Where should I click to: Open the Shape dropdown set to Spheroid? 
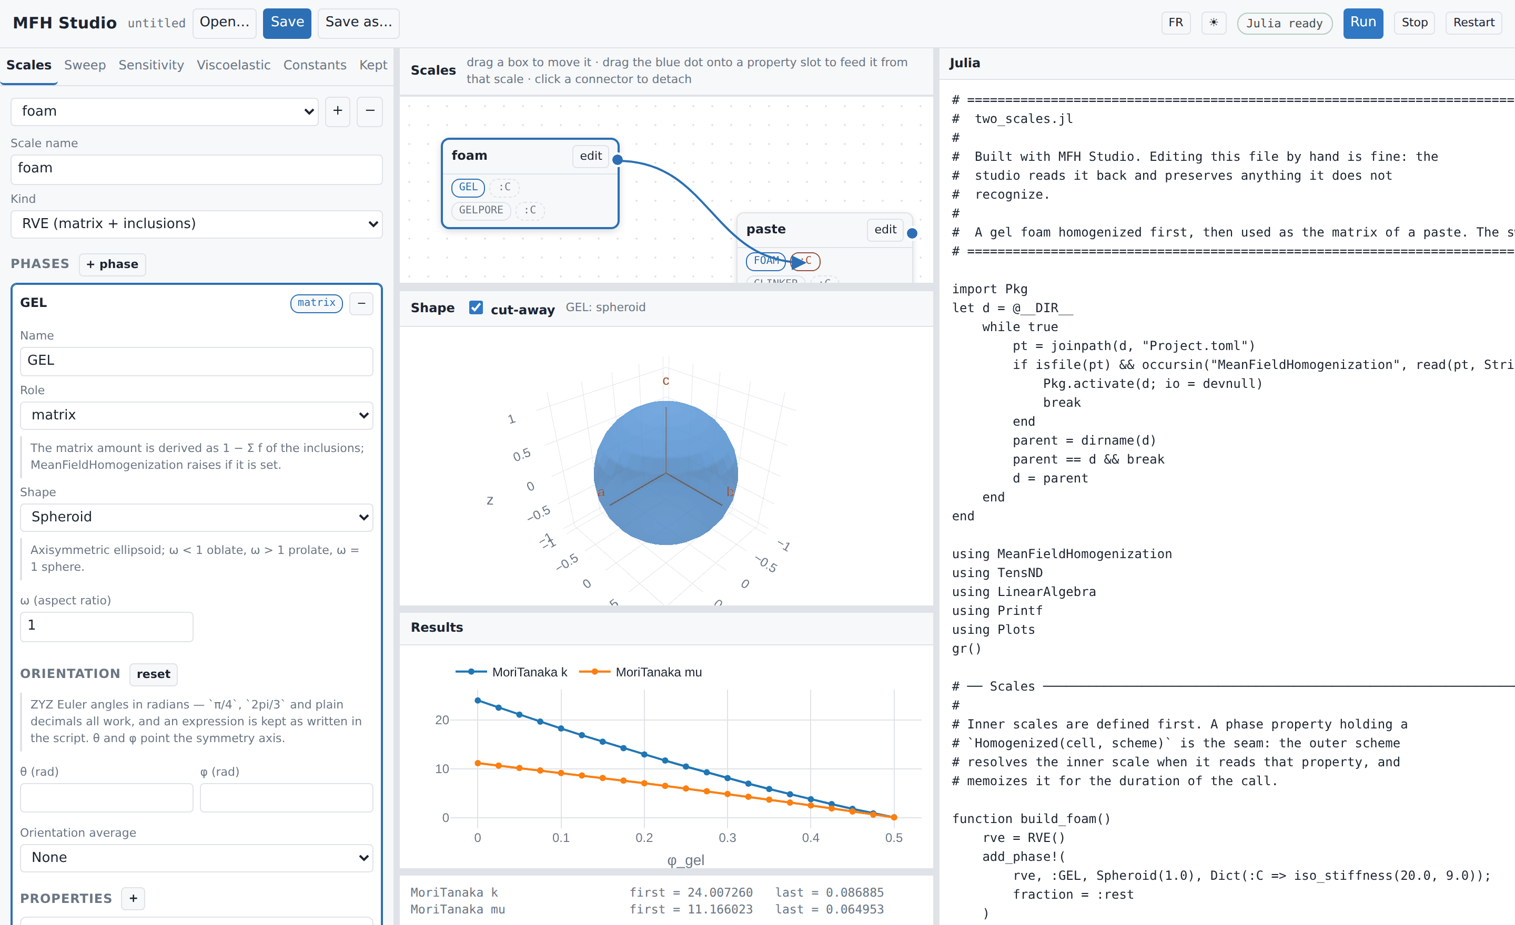(x=197, y=517)
